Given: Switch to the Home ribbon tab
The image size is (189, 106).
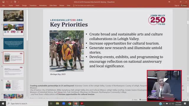Looking at the screenshot, I should 11,6.
